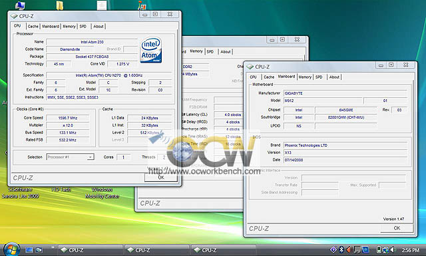This screenshot has width=426, height=256.
Task: Click the Socket 437 FCBGA8 package field
Action: [x=92, y=57]
